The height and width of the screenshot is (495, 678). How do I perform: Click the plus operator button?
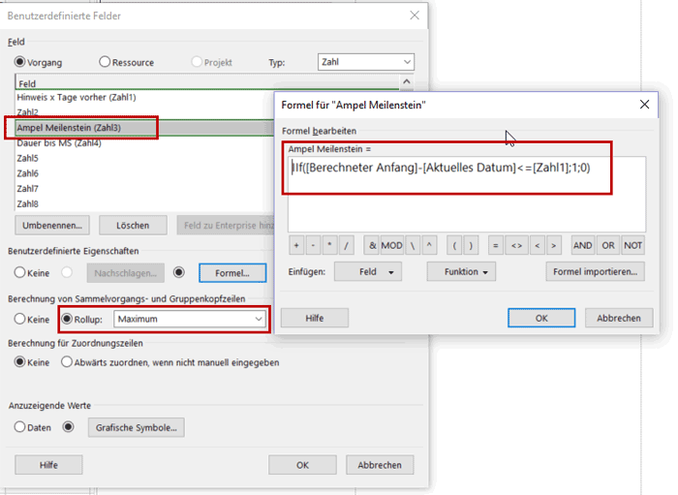coord(296,246)
